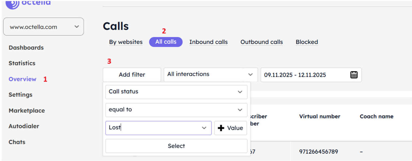
Task: Open the Call status filter dropdown
Action: point(176,92)
